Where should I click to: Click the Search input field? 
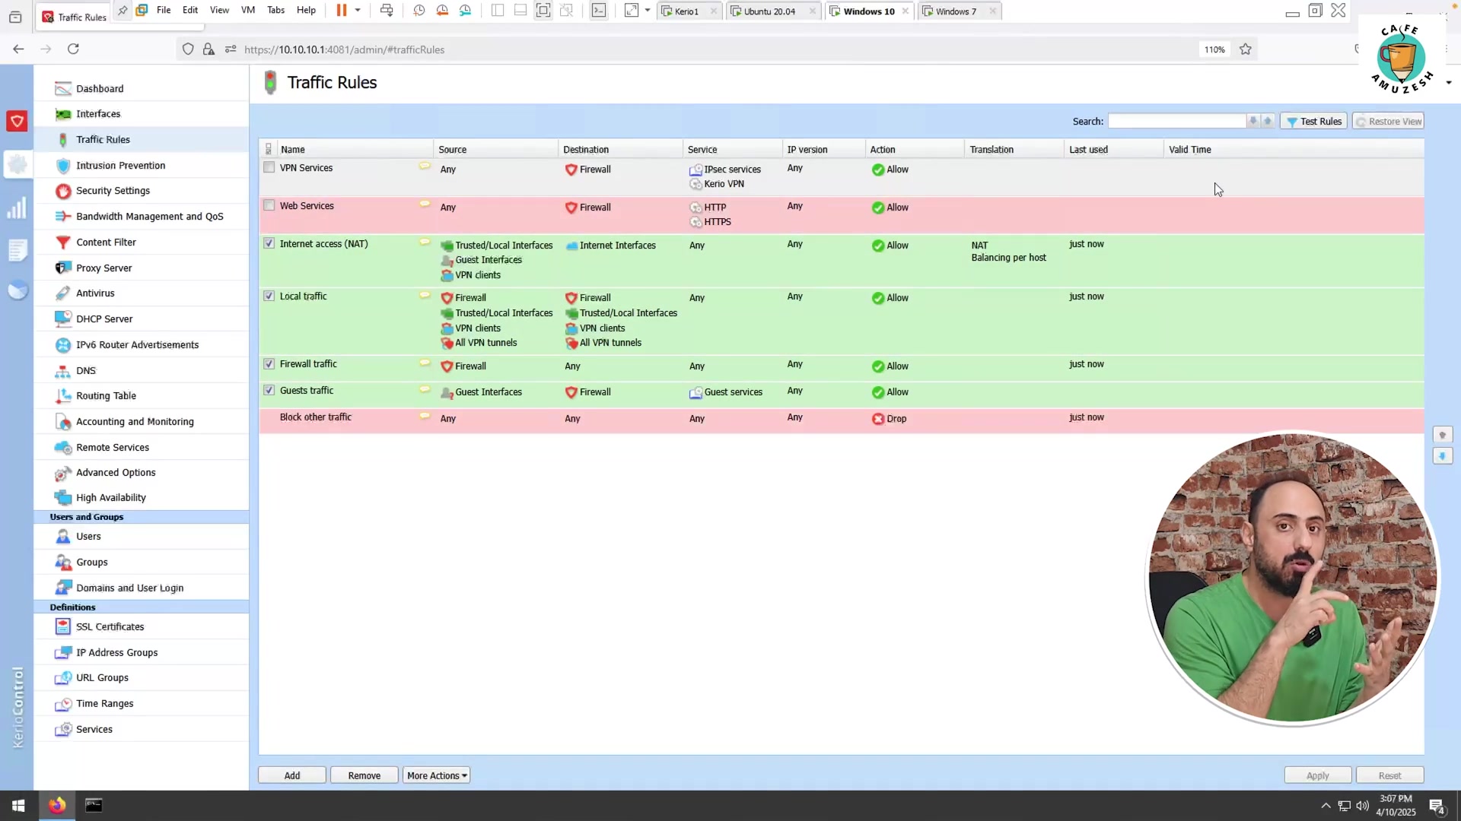point(1176,122)
